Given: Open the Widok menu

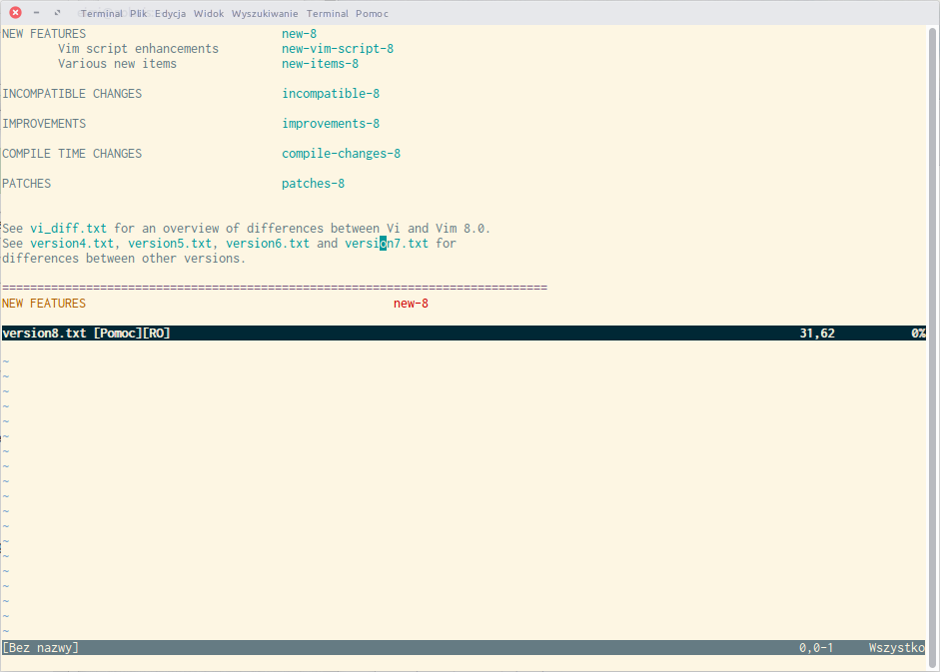Looking at the screenshot, I should click(x=209, y=13).
